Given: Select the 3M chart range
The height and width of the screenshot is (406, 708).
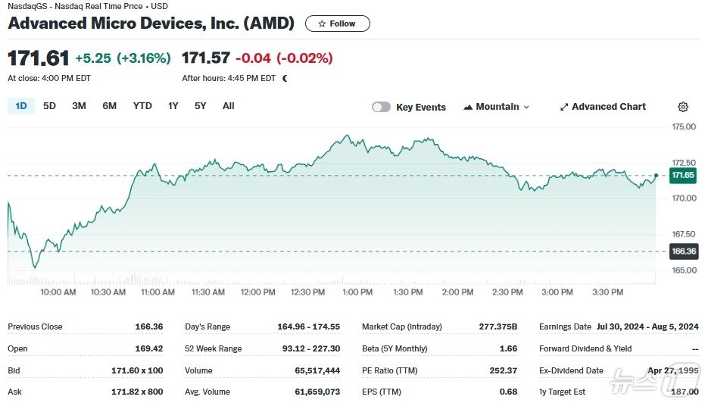Looking at the screenshot, I should pos(79,106).
